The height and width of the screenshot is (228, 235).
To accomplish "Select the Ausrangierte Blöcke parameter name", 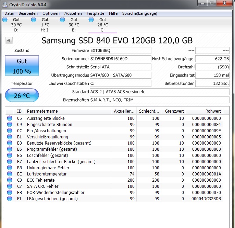I will [x=46, y=118].
